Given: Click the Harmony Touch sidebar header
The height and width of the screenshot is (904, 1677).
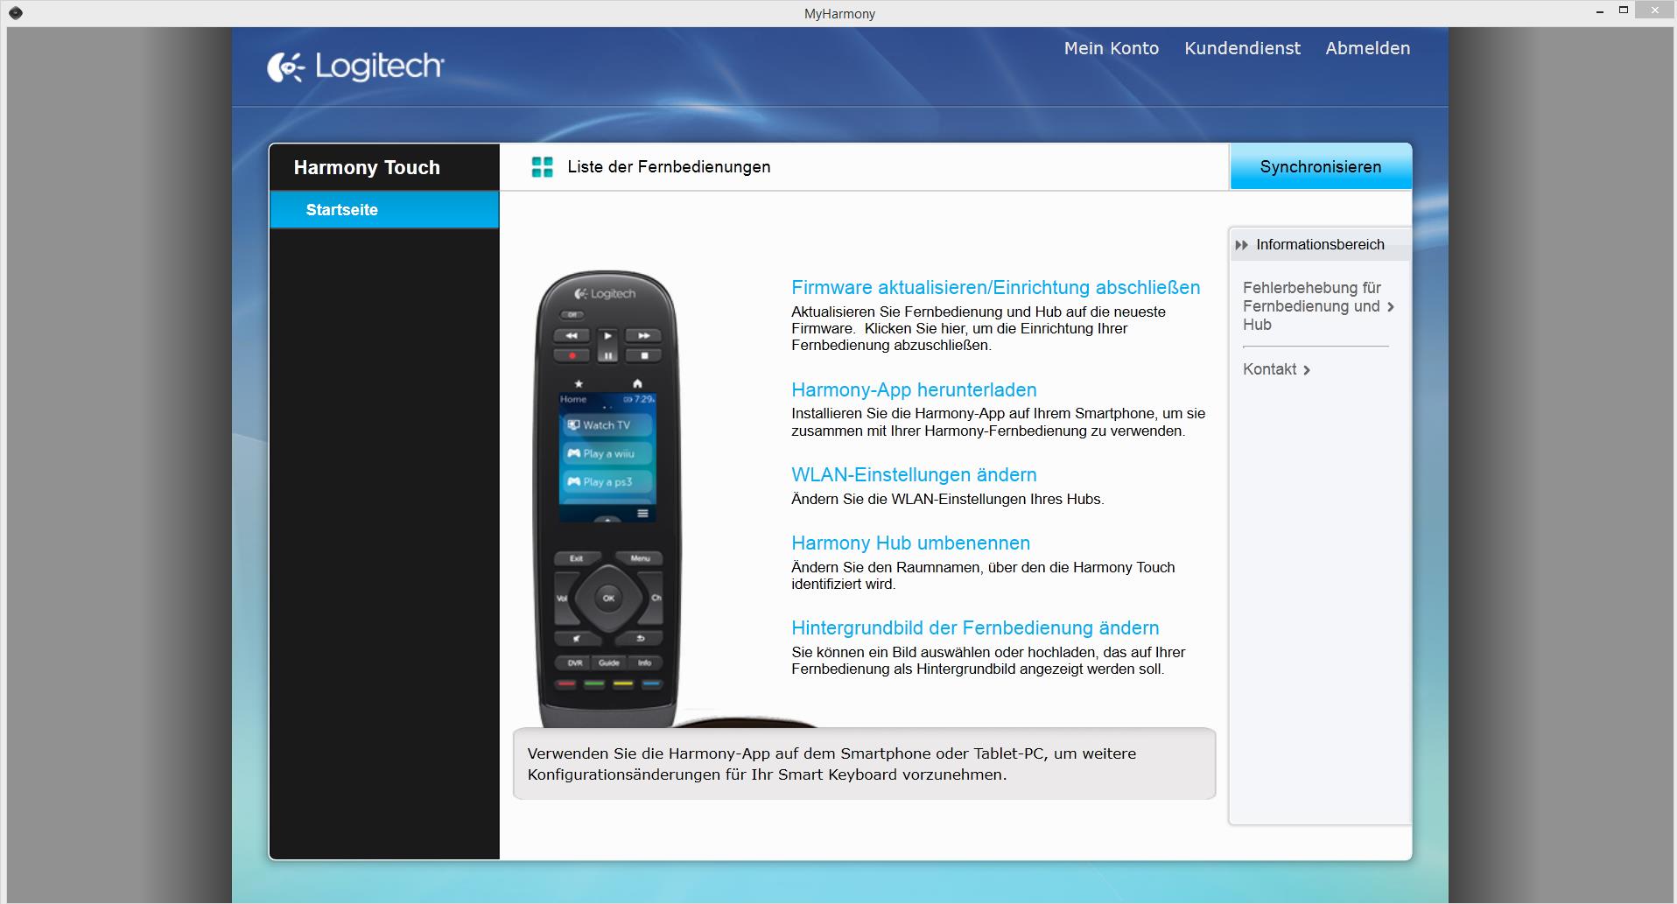Looking at the screenshot, I should pos(367,168).
